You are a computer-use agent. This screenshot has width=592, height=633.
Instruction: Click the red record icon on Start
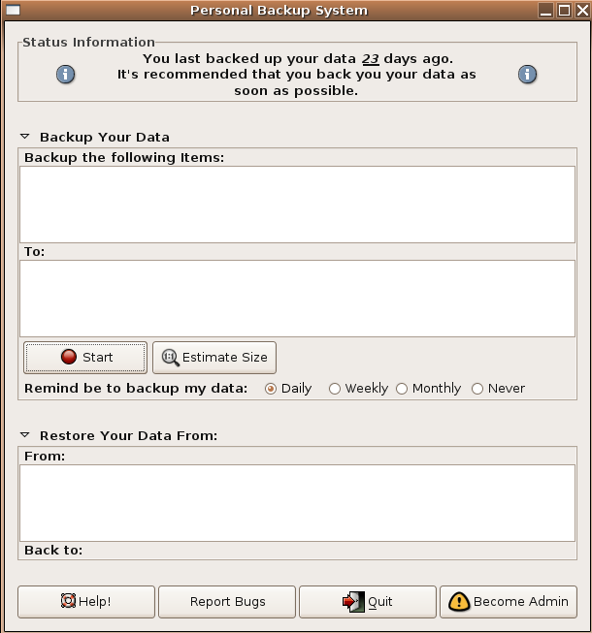tap(69, 357)
